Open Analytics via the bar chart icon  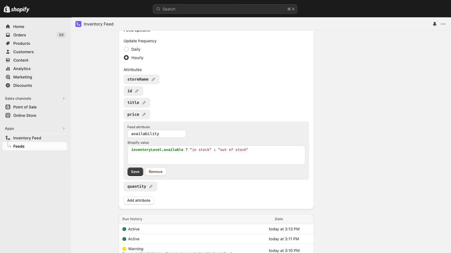pos(8,69)
